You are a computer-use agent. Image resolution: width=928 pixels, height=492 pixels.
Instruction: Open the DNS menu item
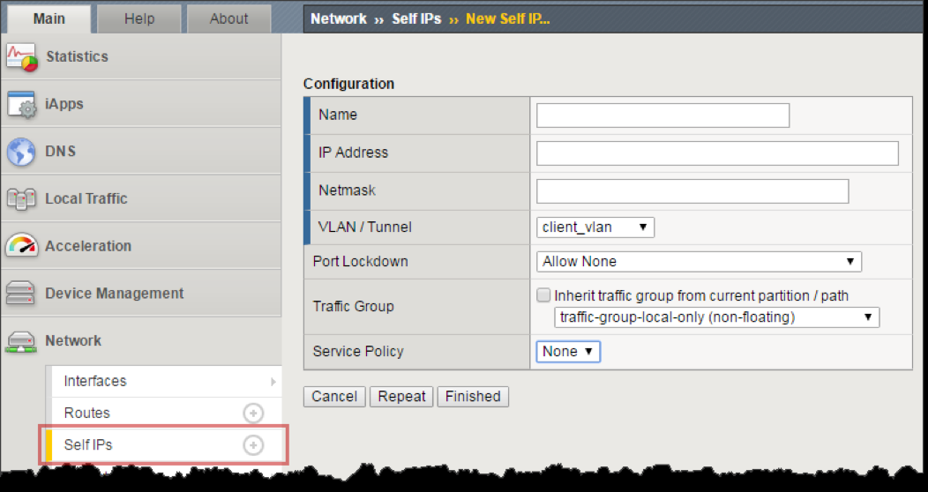pos(141,151)
